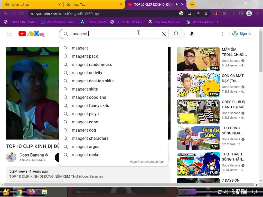Open Firefox from the taskbar
The image size is (263, 197).
click(32, 192)
